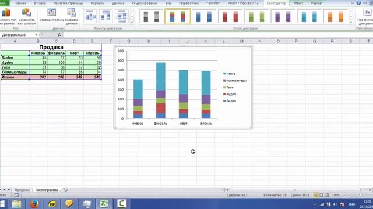This screenshot has height=209, width=373.
Task: Open Разметка страницы ribbon tab
Action: pos(68,3)
